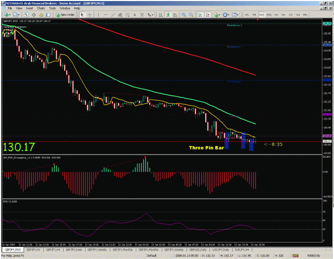This screenshot has width=334, height=259.
Task: Switch chart to Bar Chart mode
Action: coord(161,15)
